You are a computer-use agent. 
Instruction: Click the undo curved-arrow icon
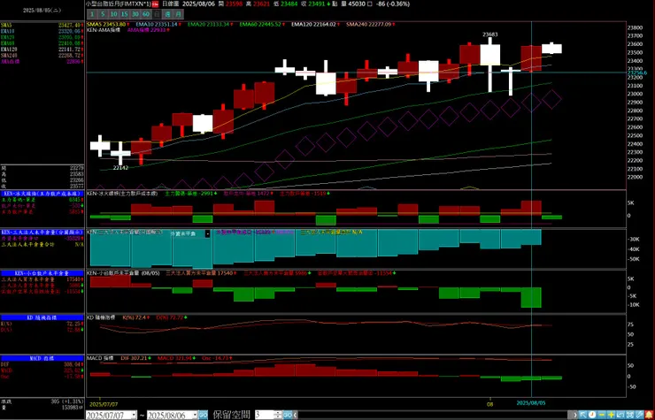point(620,415)
